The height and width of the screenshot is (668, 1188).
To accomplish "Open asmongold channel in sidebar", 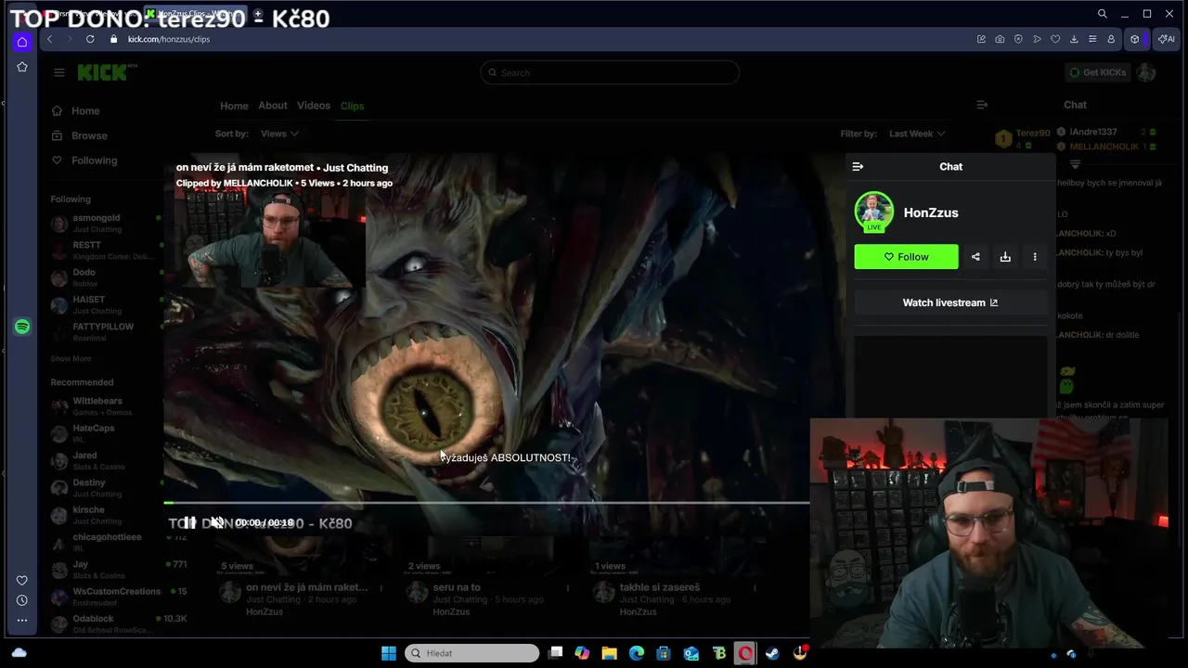I will pos(97,223).
